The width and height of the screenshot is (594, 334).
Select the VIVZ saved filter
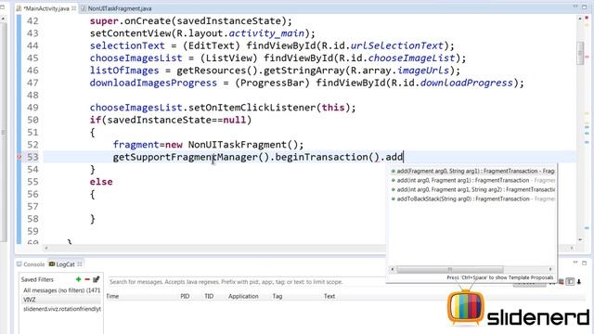pyautogui.click(x=61, y=300)
